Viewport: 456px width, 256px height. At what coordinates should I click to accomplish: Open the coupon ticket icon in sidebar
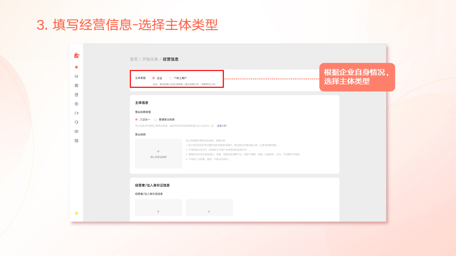[76, 131]
